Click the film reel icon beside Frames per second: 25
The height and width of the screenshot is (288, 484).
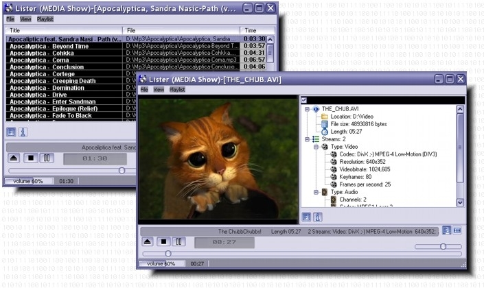point(334,184)
